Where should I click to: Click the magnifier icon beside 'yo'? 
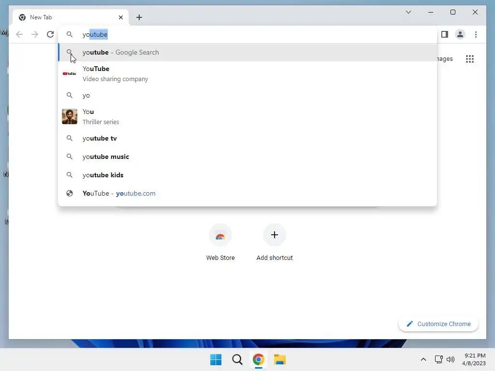coord(70,95)
